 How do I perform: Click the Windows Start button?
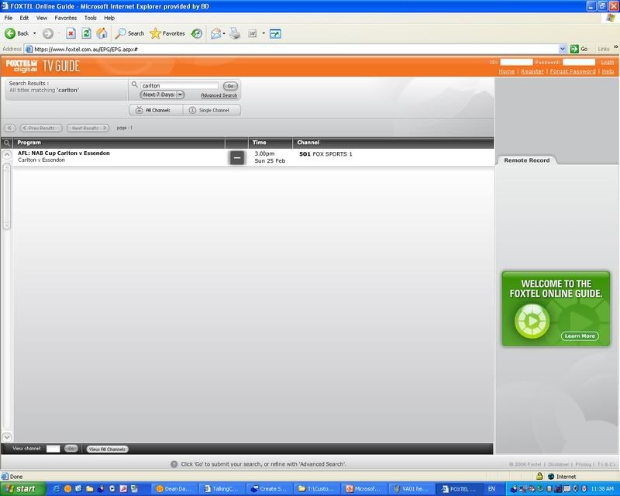pos(23,489)
